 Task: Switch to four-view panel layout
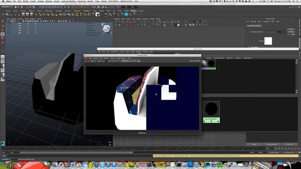click(x=2, y=61)
